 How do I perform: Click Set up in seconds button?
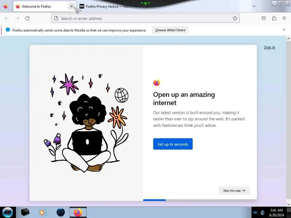(173, 144)
